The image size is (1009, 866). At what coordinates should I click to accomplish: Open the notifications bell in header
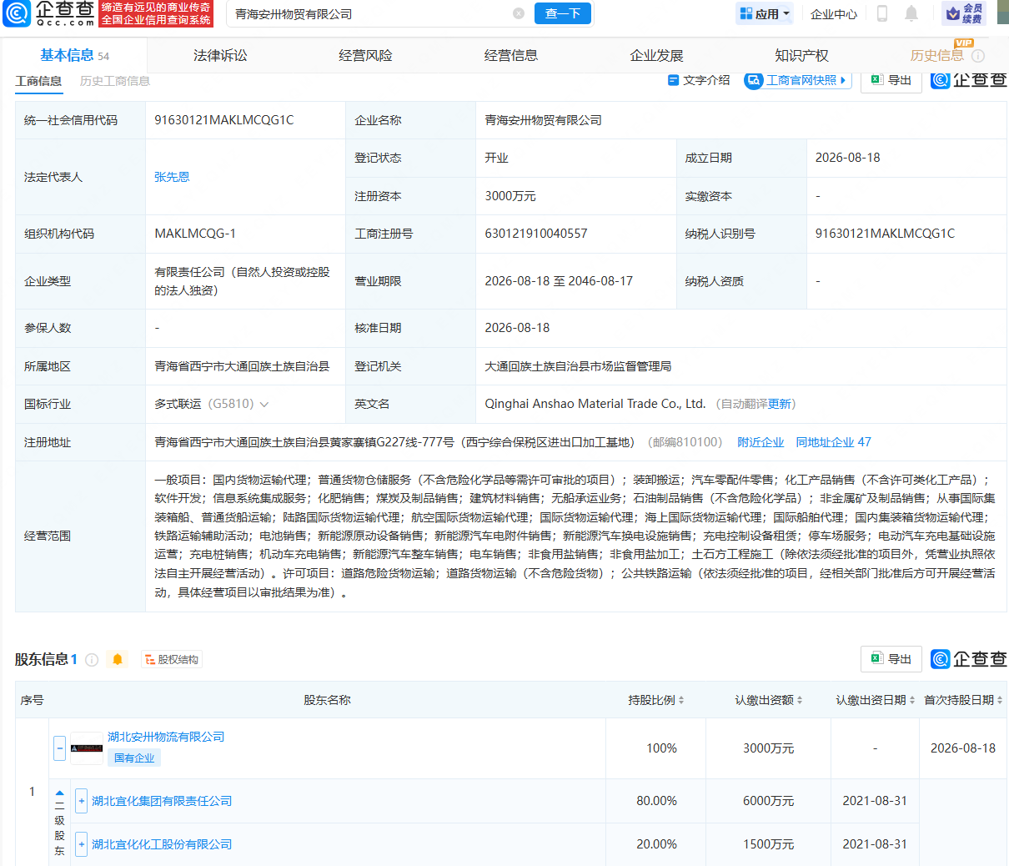911,13
